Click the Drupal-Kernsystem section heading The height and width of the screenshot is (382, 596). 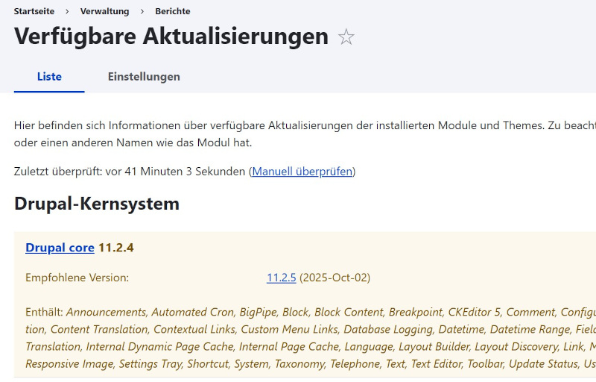point(97,204)
